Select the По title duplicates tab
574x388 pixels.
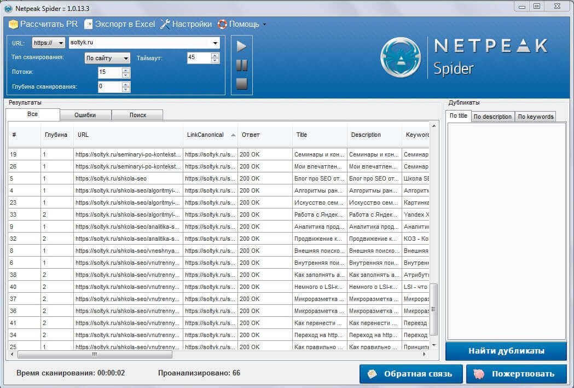point(459,115)
